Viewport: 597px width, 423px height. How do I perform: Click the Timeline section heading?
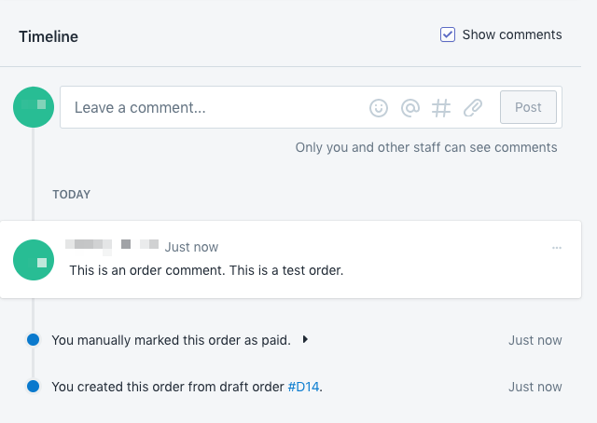49,36
